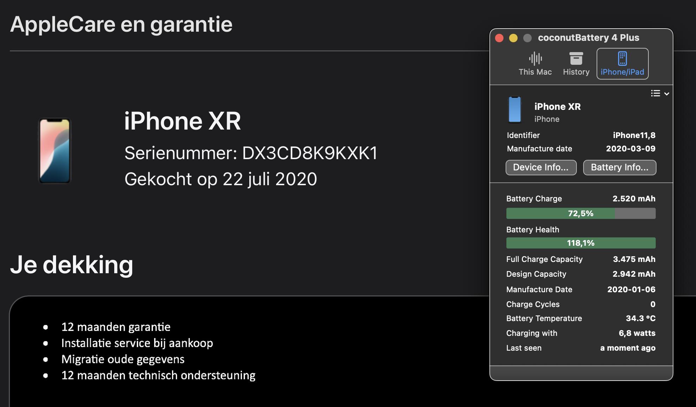Click the blue iPhone XR device icon

(x=514, y=109)
